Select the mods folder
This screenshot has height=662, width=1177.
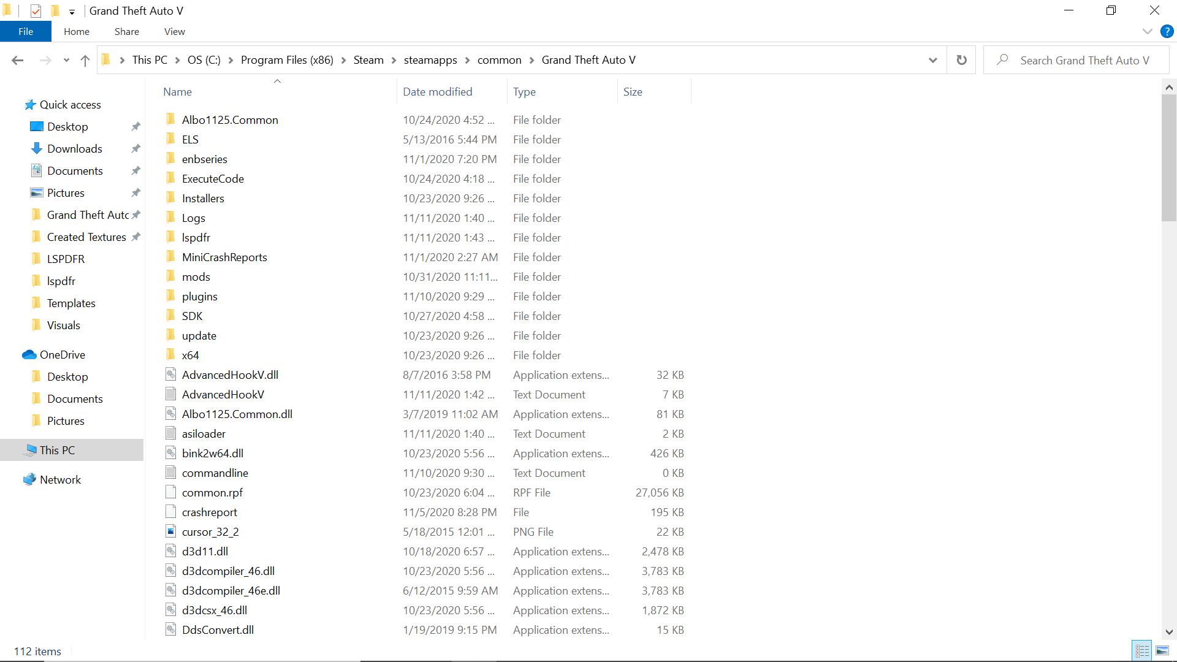(196, 276)
